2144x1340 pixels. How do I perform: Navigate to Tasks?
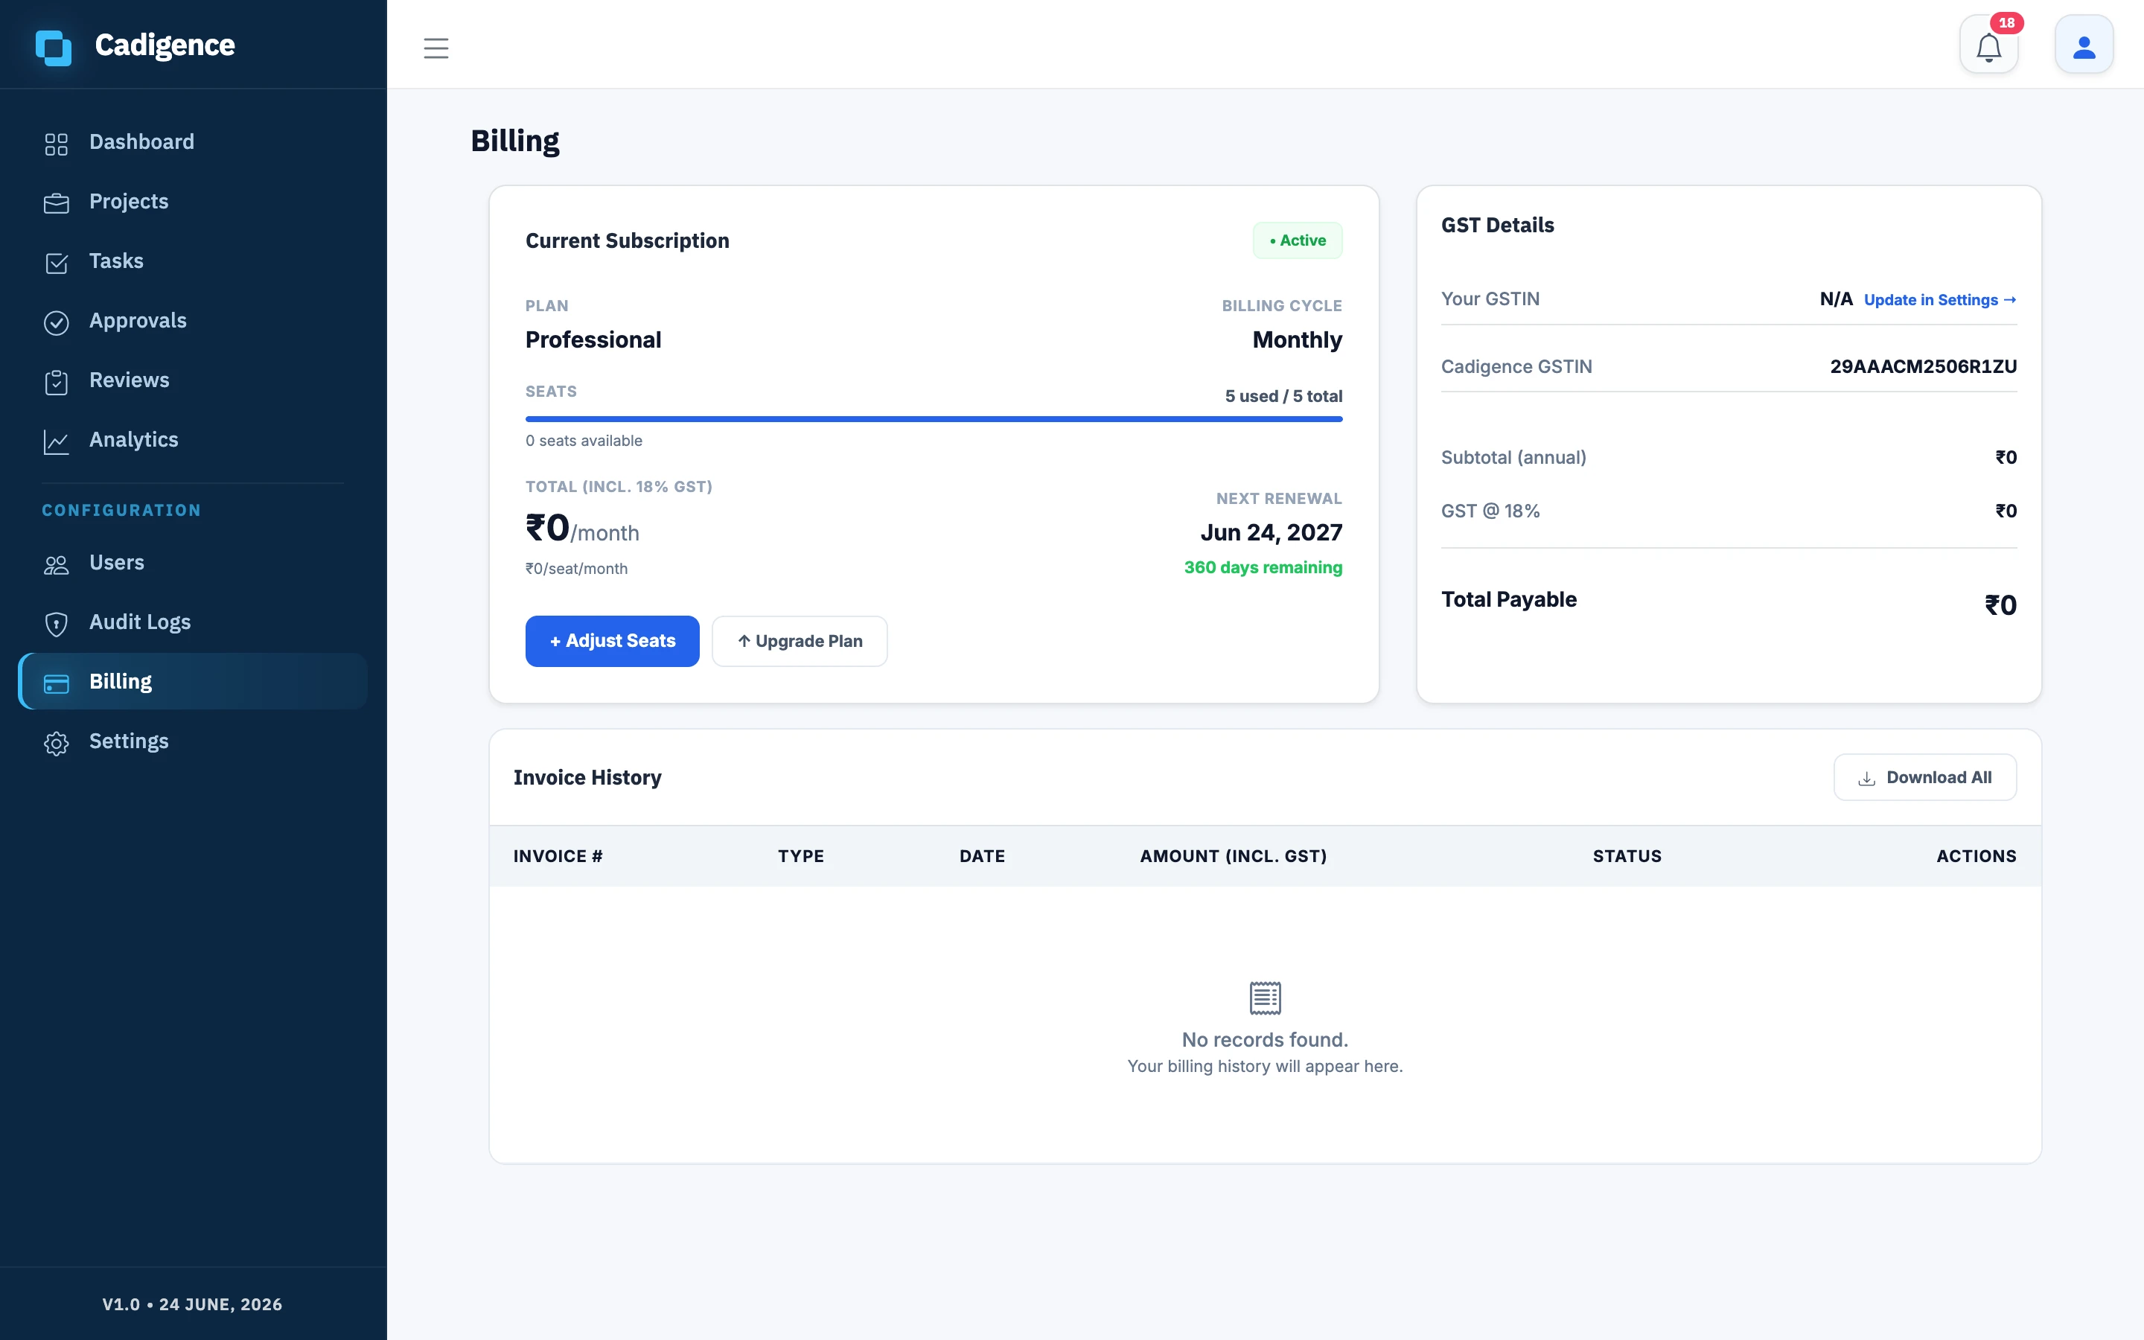click(192, 261)
